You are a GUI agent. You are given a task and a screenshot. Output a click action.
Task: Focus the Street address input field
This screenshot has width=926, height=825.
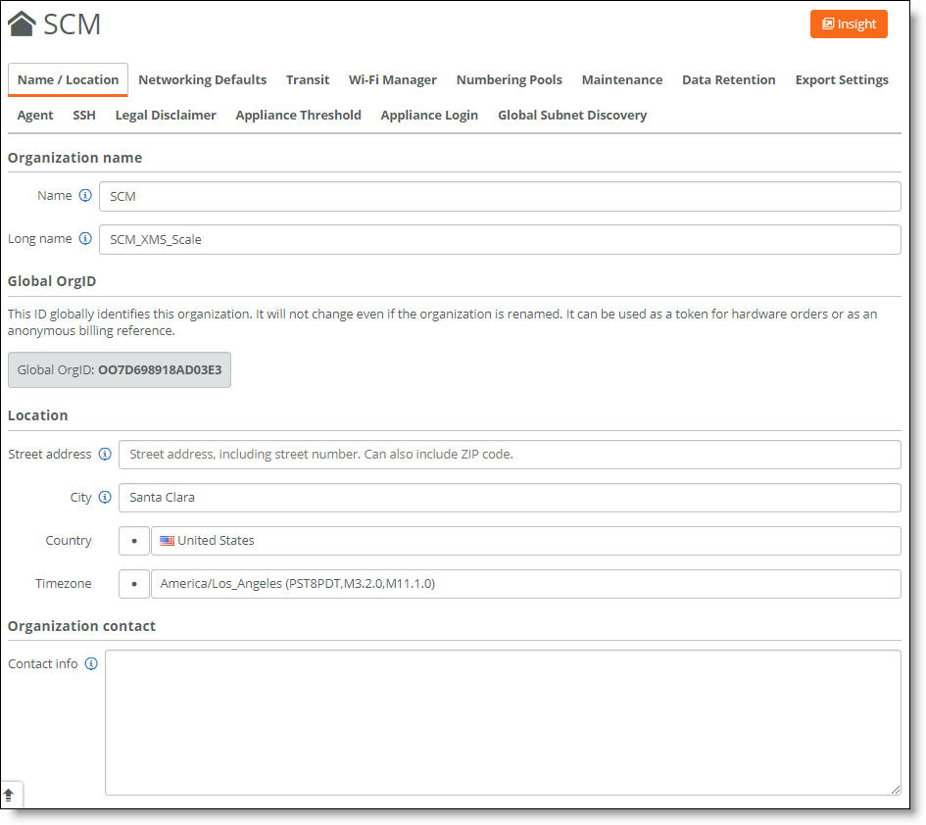(x=510, y=454)
